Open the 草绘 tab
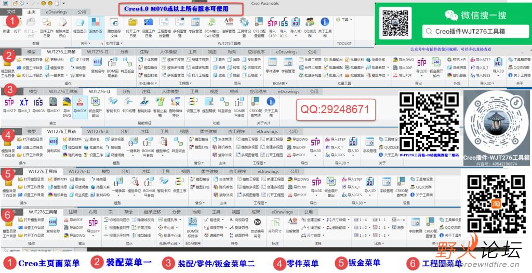Image resolution: width=532 pixels, height=273 pixels. 128,212
